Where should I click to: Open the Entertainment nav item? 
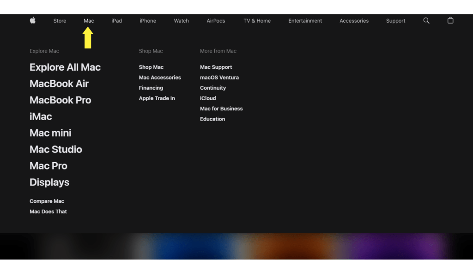pos(305,21)
